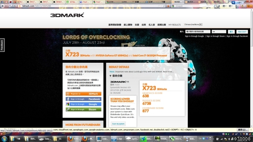The height and width of the screenshot is (142, 253).
Task: Select the X723 score in result box
Action: pyautogui.click(x=149, y=88)
